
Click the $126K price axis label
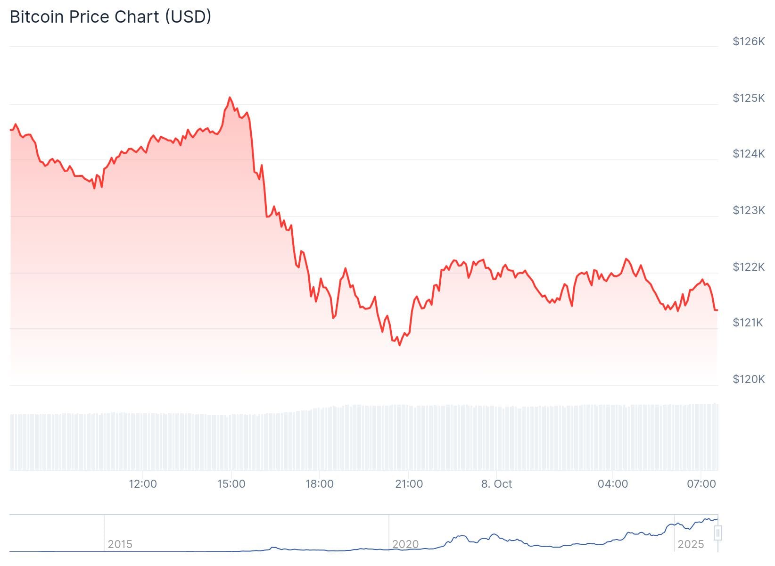pyautogui.click(x=748, y=42)
